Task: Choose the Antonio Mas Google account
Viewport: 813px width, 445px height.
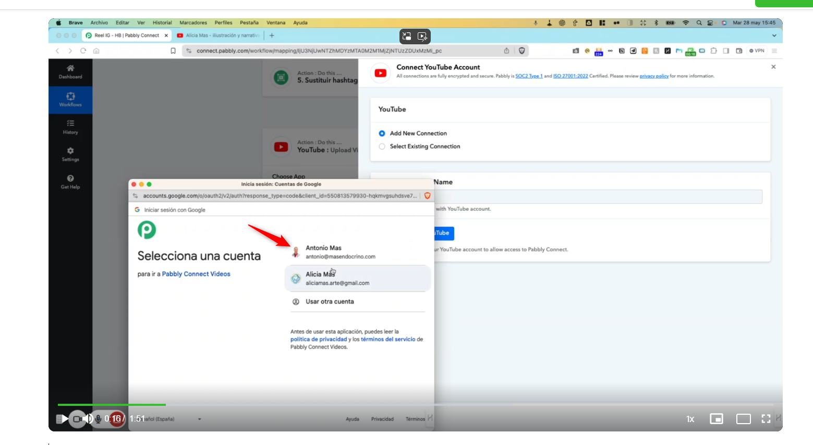Action: pyautogui.click(x=358, y=252)
